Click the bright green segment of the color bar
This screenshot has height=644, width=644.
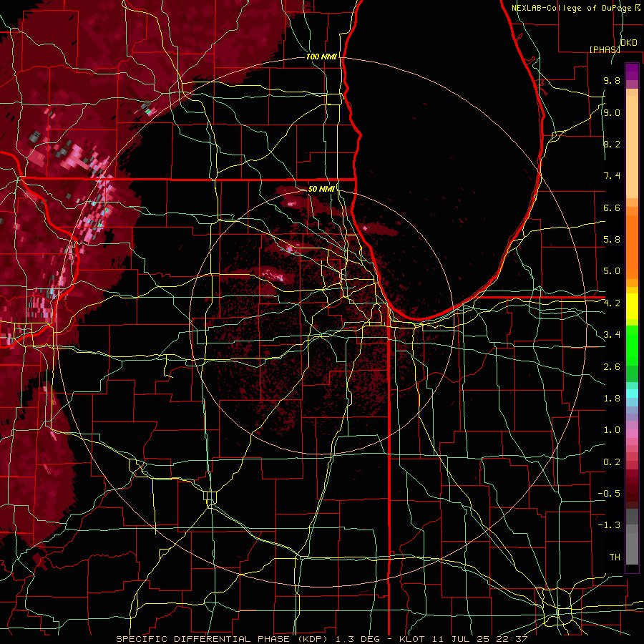coord(632,346)
